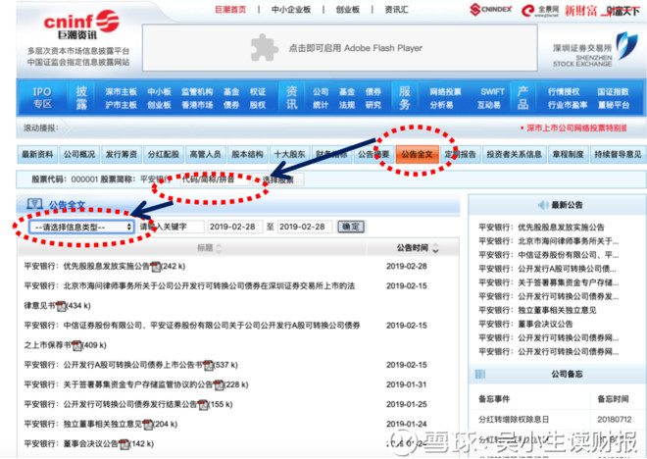Switch to the 公司概况 tab

pyautogui.click(x=79, y=154)
